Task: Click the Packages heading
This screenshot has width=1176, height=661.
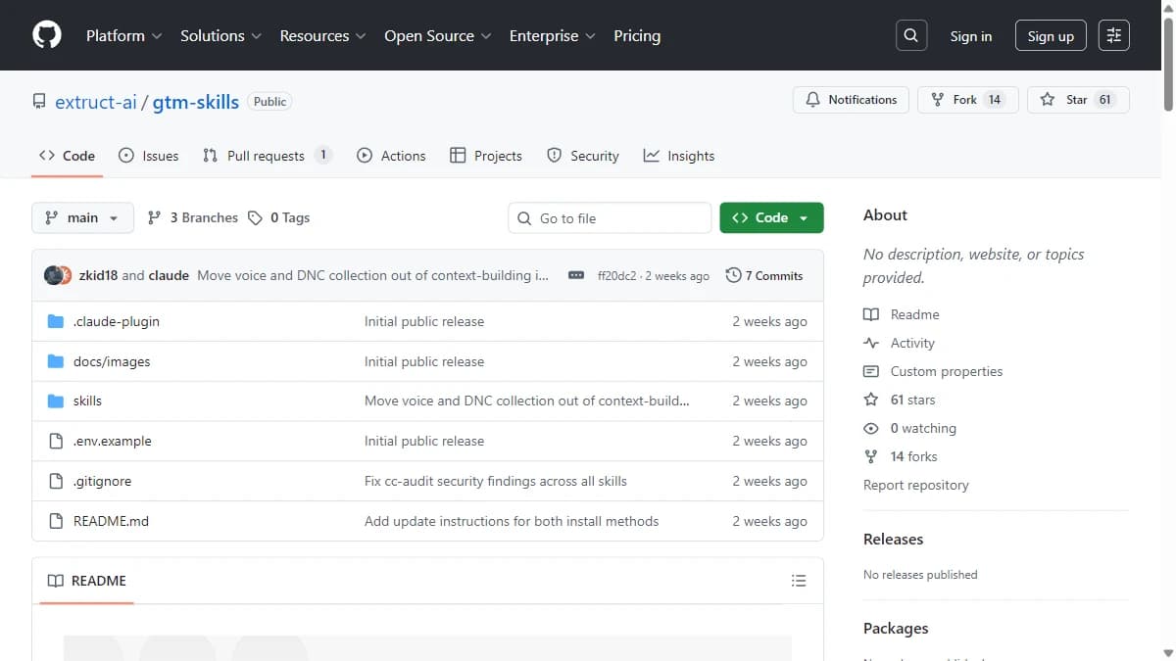Action: click(x=896, y=628)
